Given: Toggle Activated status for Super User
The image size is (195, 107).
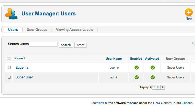Looking at the screenshot, I should click(153, 77).
